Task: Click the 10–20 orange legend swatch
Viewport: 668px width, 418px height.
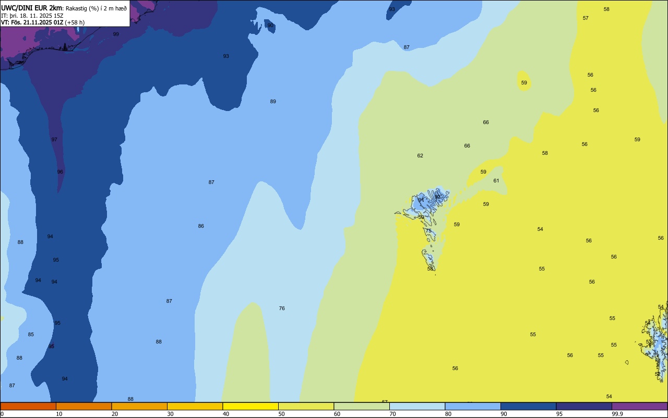Action: 83,406
